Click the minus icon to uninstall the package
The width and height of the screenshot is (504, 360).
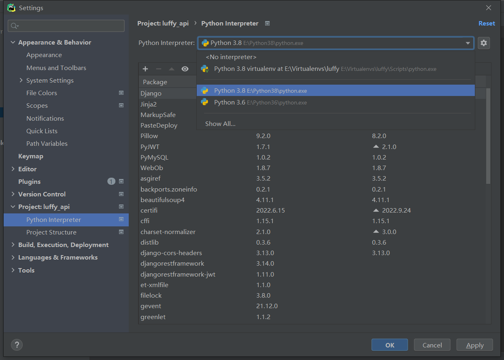pos(158,69)
